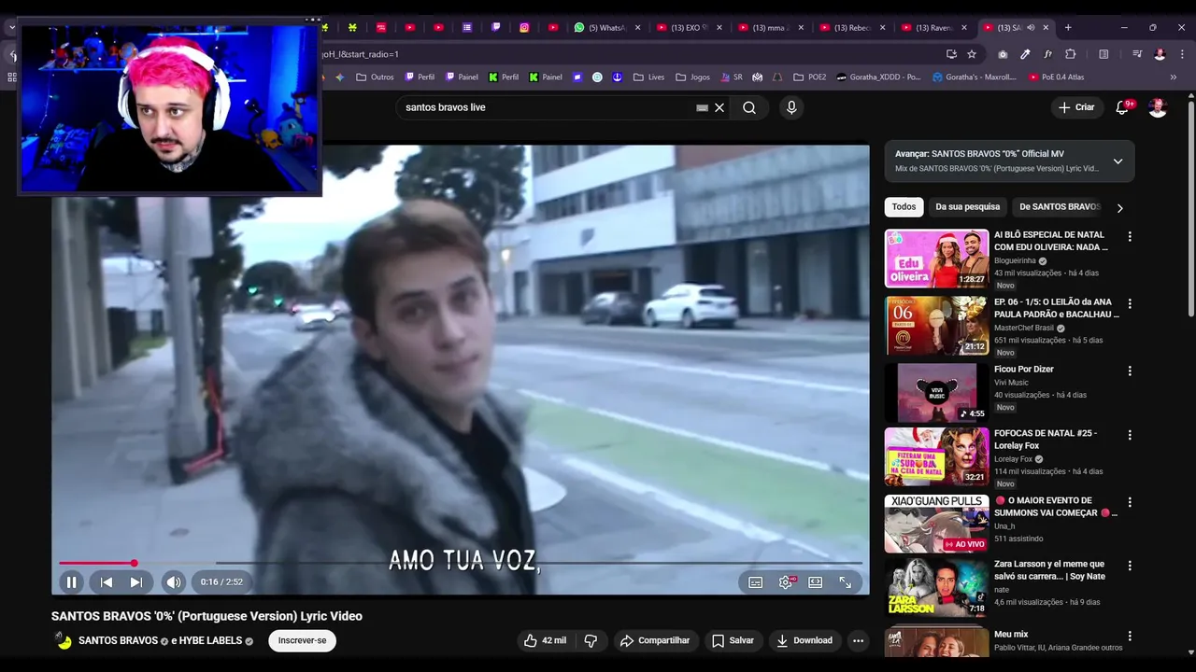This screenshot has width=1196, height=672.
Task: Open the browser extensions puzzle icon
Action: (x=1071, y=54)
